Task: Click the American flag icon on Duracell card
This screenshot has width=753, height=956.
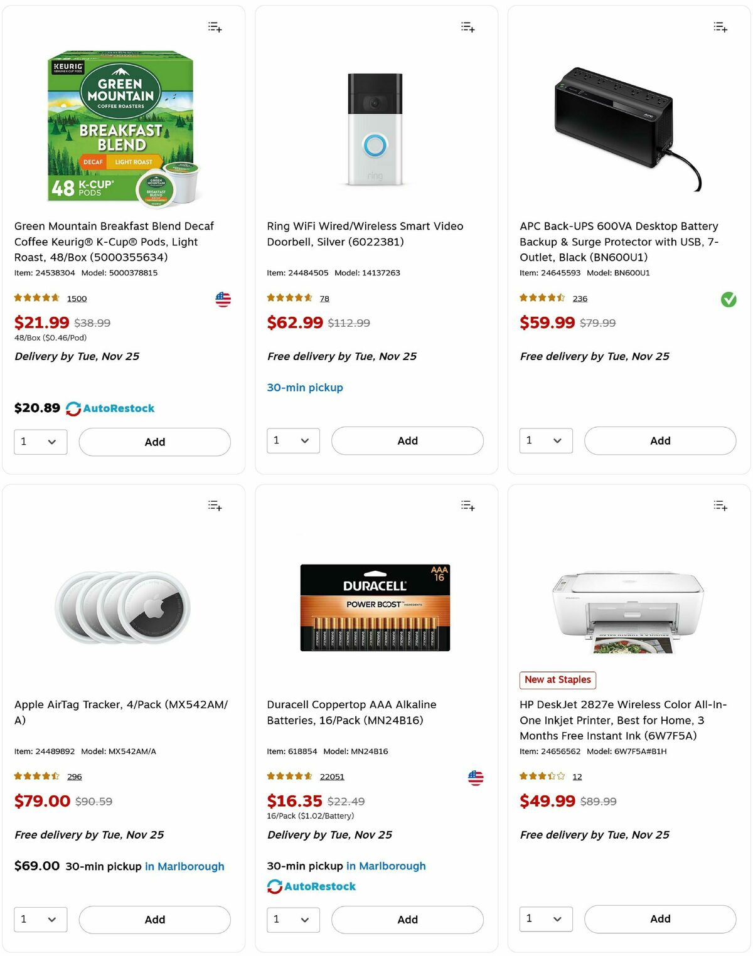Action: pos(476,778)
